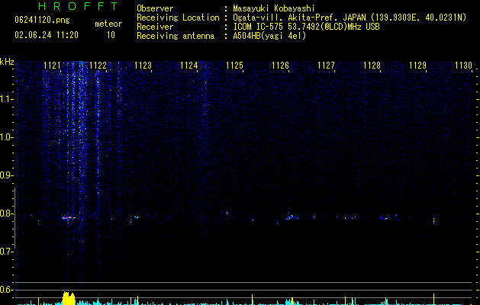Image resolution: width=480 pixels, height=305 pixels.
Task: Click the kHz axis unit label
Action: (x=7, y=62)
